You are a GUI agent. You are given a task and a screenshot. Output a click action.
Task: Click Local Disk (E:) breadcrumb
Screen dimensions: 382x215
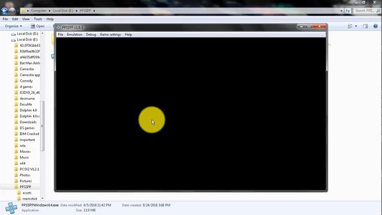pos(63,11)
